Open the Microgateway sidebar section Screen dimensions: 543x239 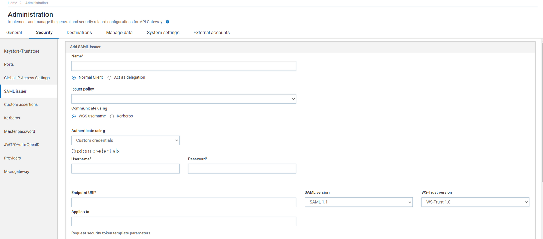17,172
